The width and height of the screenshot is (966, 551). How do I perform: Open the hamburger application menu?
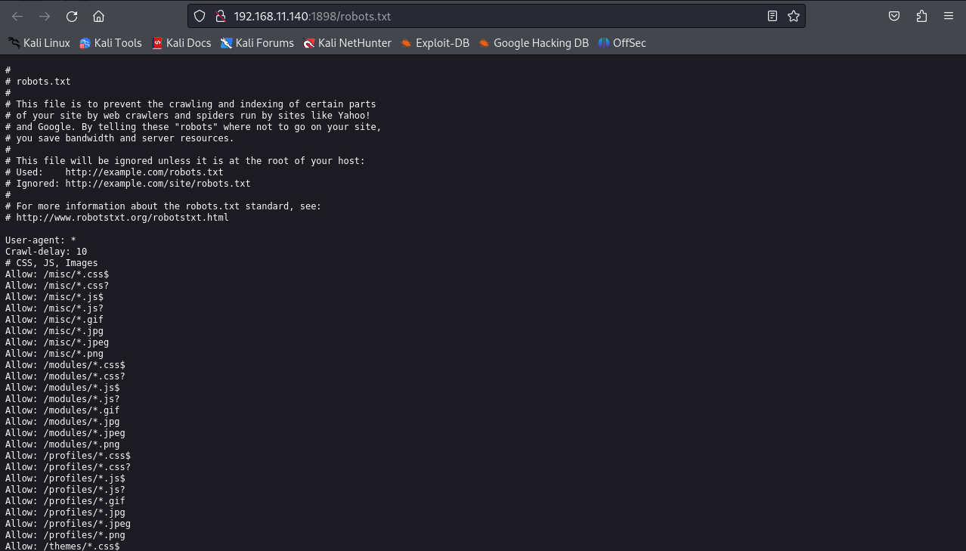click(948, 16)
